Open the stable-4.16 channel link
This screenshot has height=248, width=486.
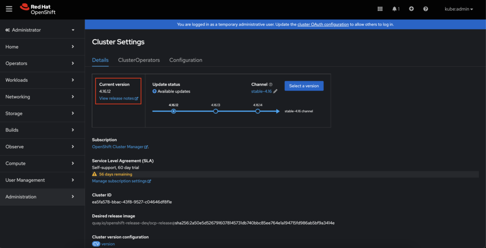coord(262,91)
